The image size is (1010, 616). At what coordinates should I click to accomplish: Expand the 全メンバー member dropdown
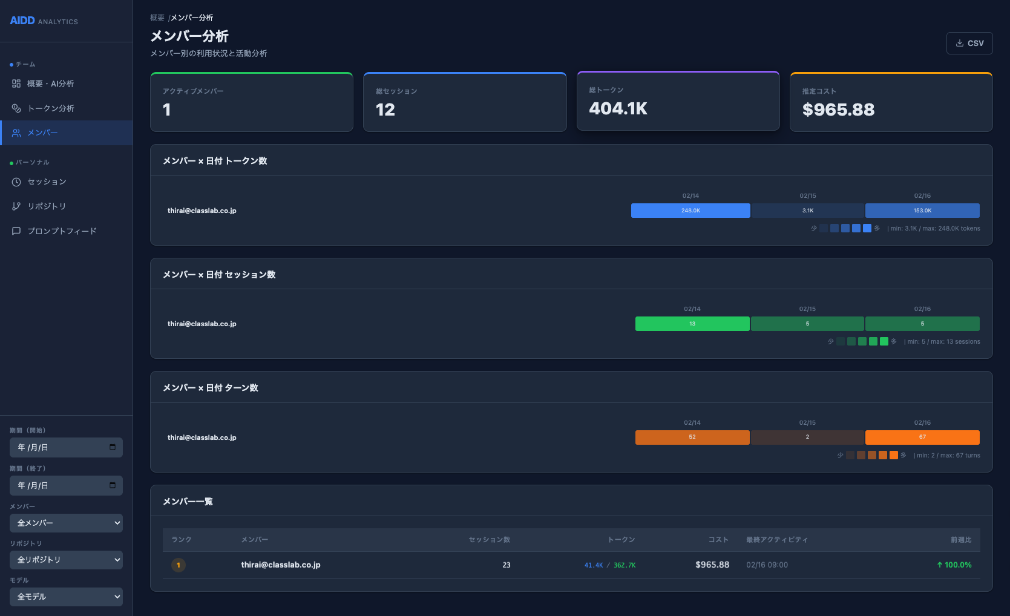[66, 523]
